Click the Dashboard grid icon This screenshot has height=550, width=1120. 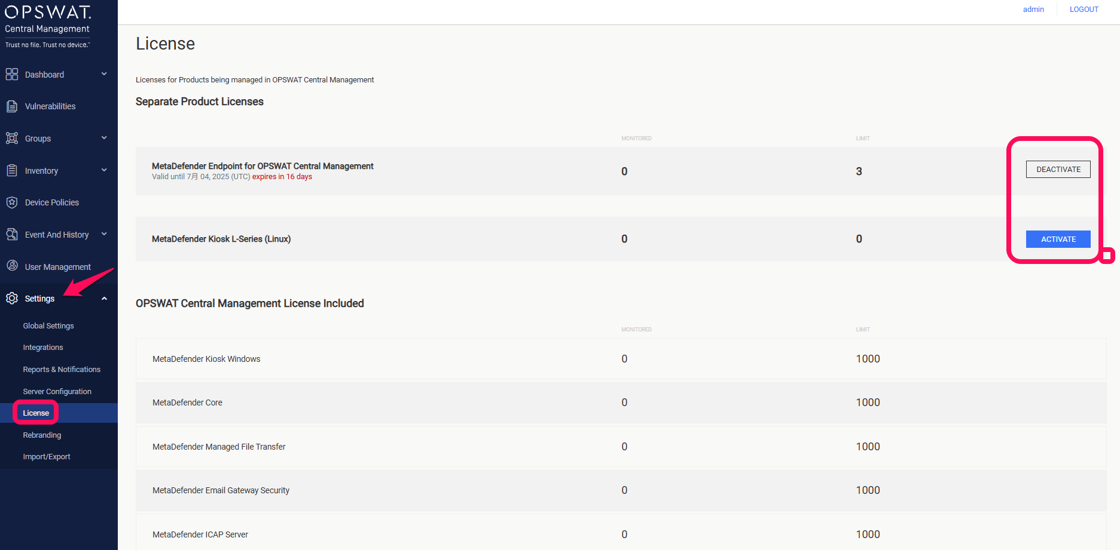(x=12, y=74)
